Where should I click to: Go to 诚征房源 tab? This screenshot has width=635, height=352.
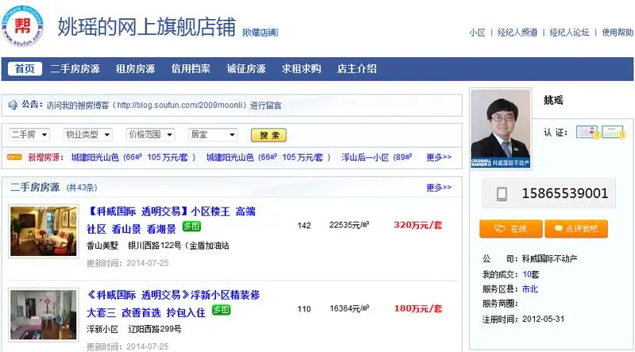pos(246,69)
